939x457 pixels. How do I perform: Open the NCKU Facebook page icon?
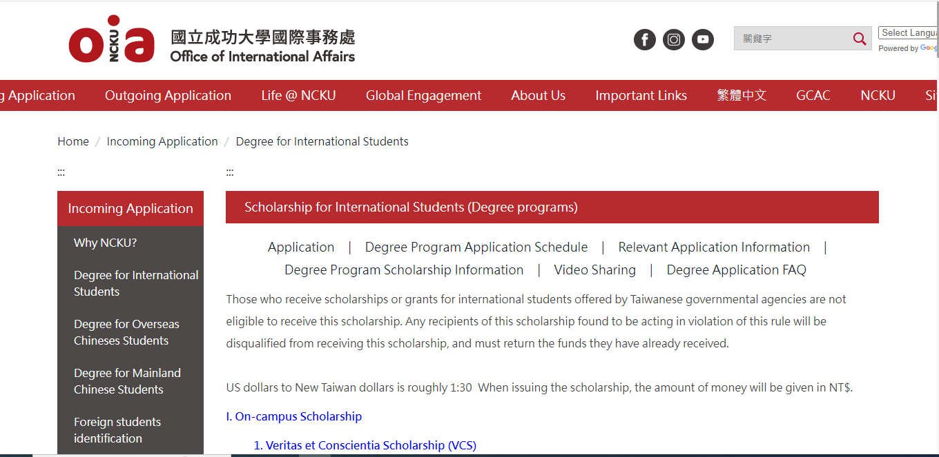click(x=644, y=39)
